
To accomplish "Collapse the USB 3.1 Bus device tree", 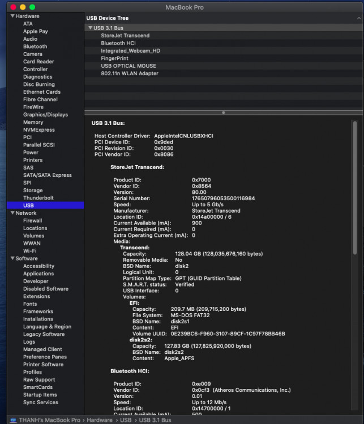I will 90,28.
